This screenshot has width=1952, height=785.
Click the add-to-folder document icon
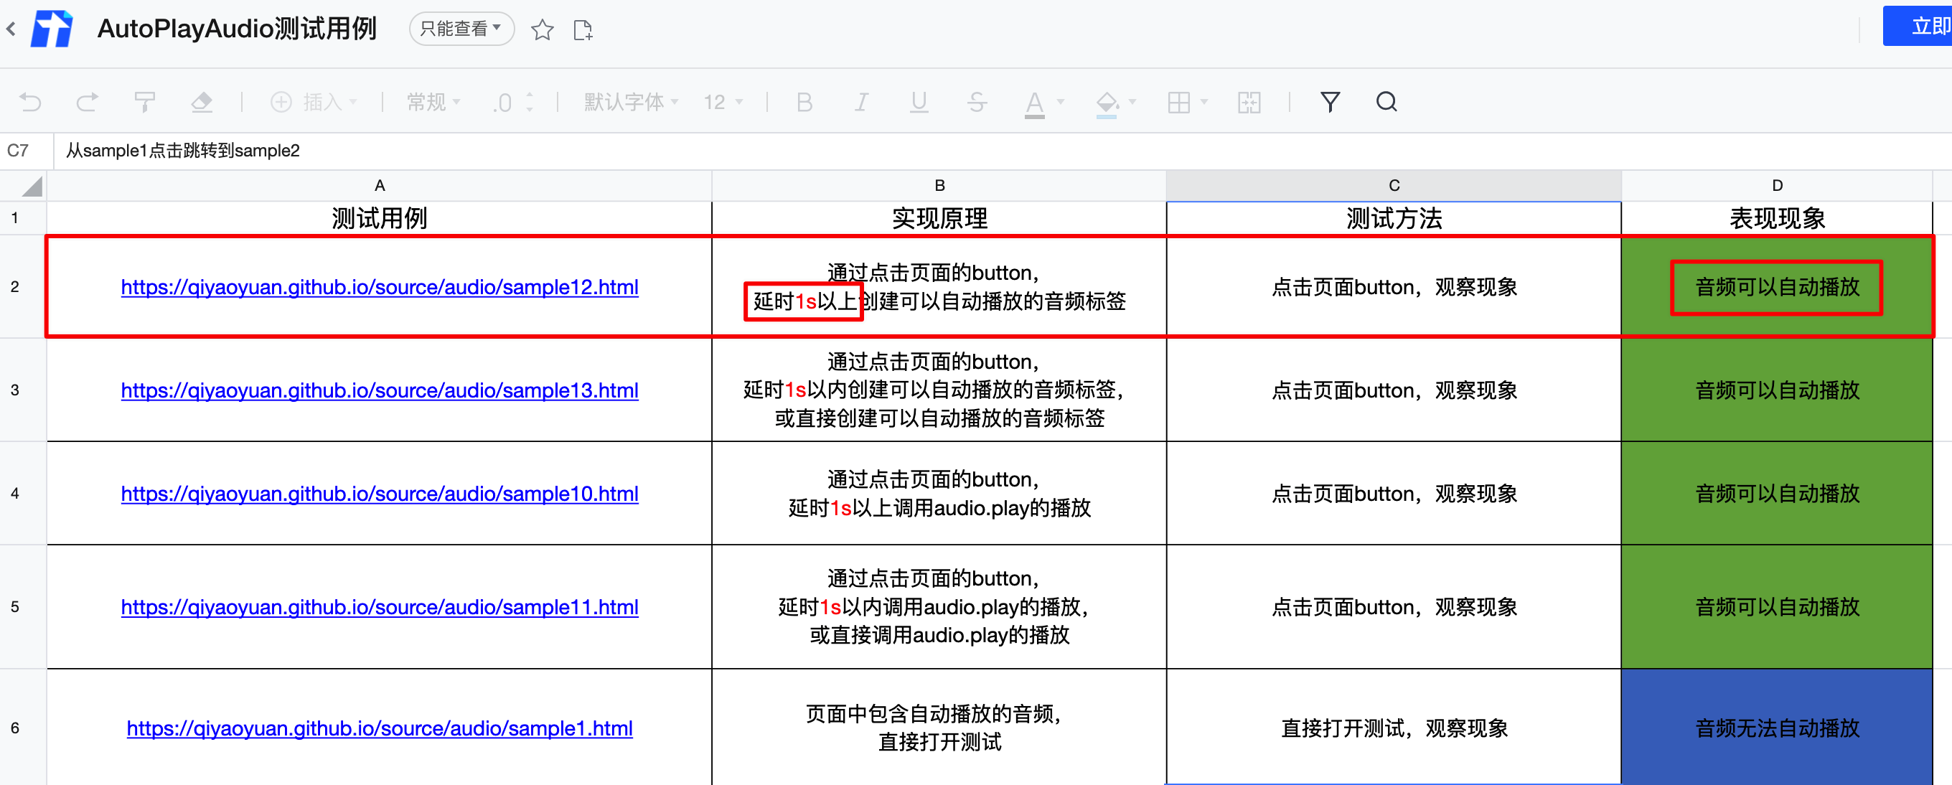click(582, 30)
